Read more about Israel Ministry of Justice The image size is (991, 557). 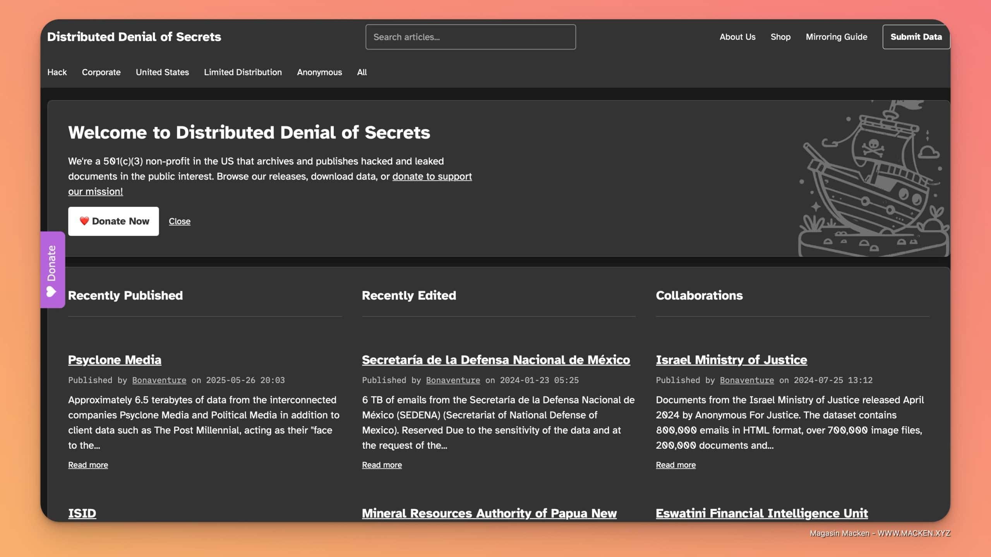click(x=676, y=465)
